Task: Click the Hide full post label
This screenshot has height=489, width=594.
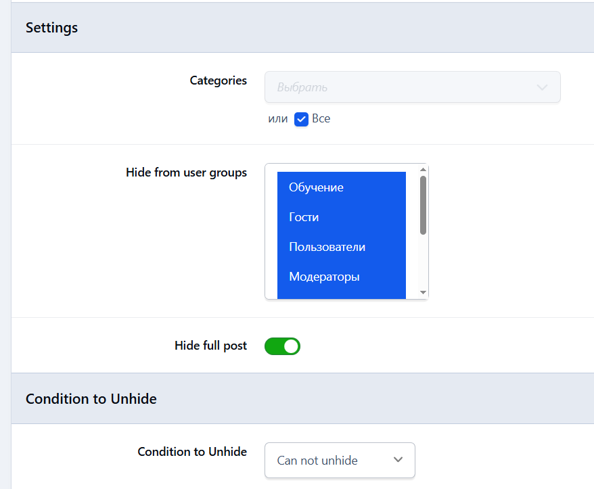Action: click(210, 346)
